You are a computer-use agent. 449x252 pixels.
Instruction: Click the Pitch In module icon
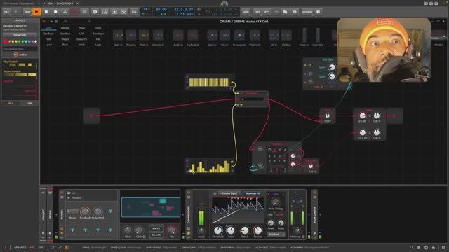point(144,36)
